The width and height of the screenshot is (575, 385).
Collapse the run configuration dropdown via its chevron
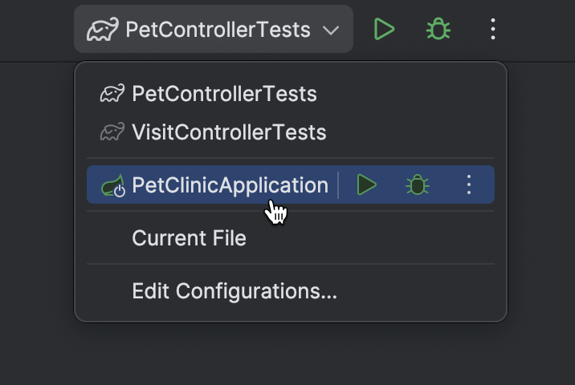(331, 30)
